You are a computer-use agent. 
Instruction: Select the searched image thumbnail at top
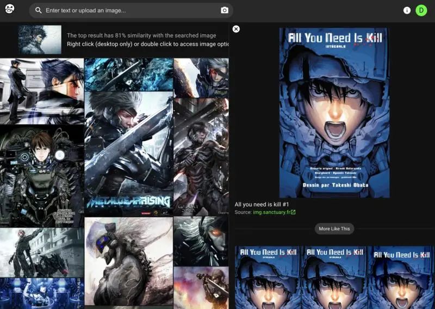pyautogui.click(x=40, y=40)
